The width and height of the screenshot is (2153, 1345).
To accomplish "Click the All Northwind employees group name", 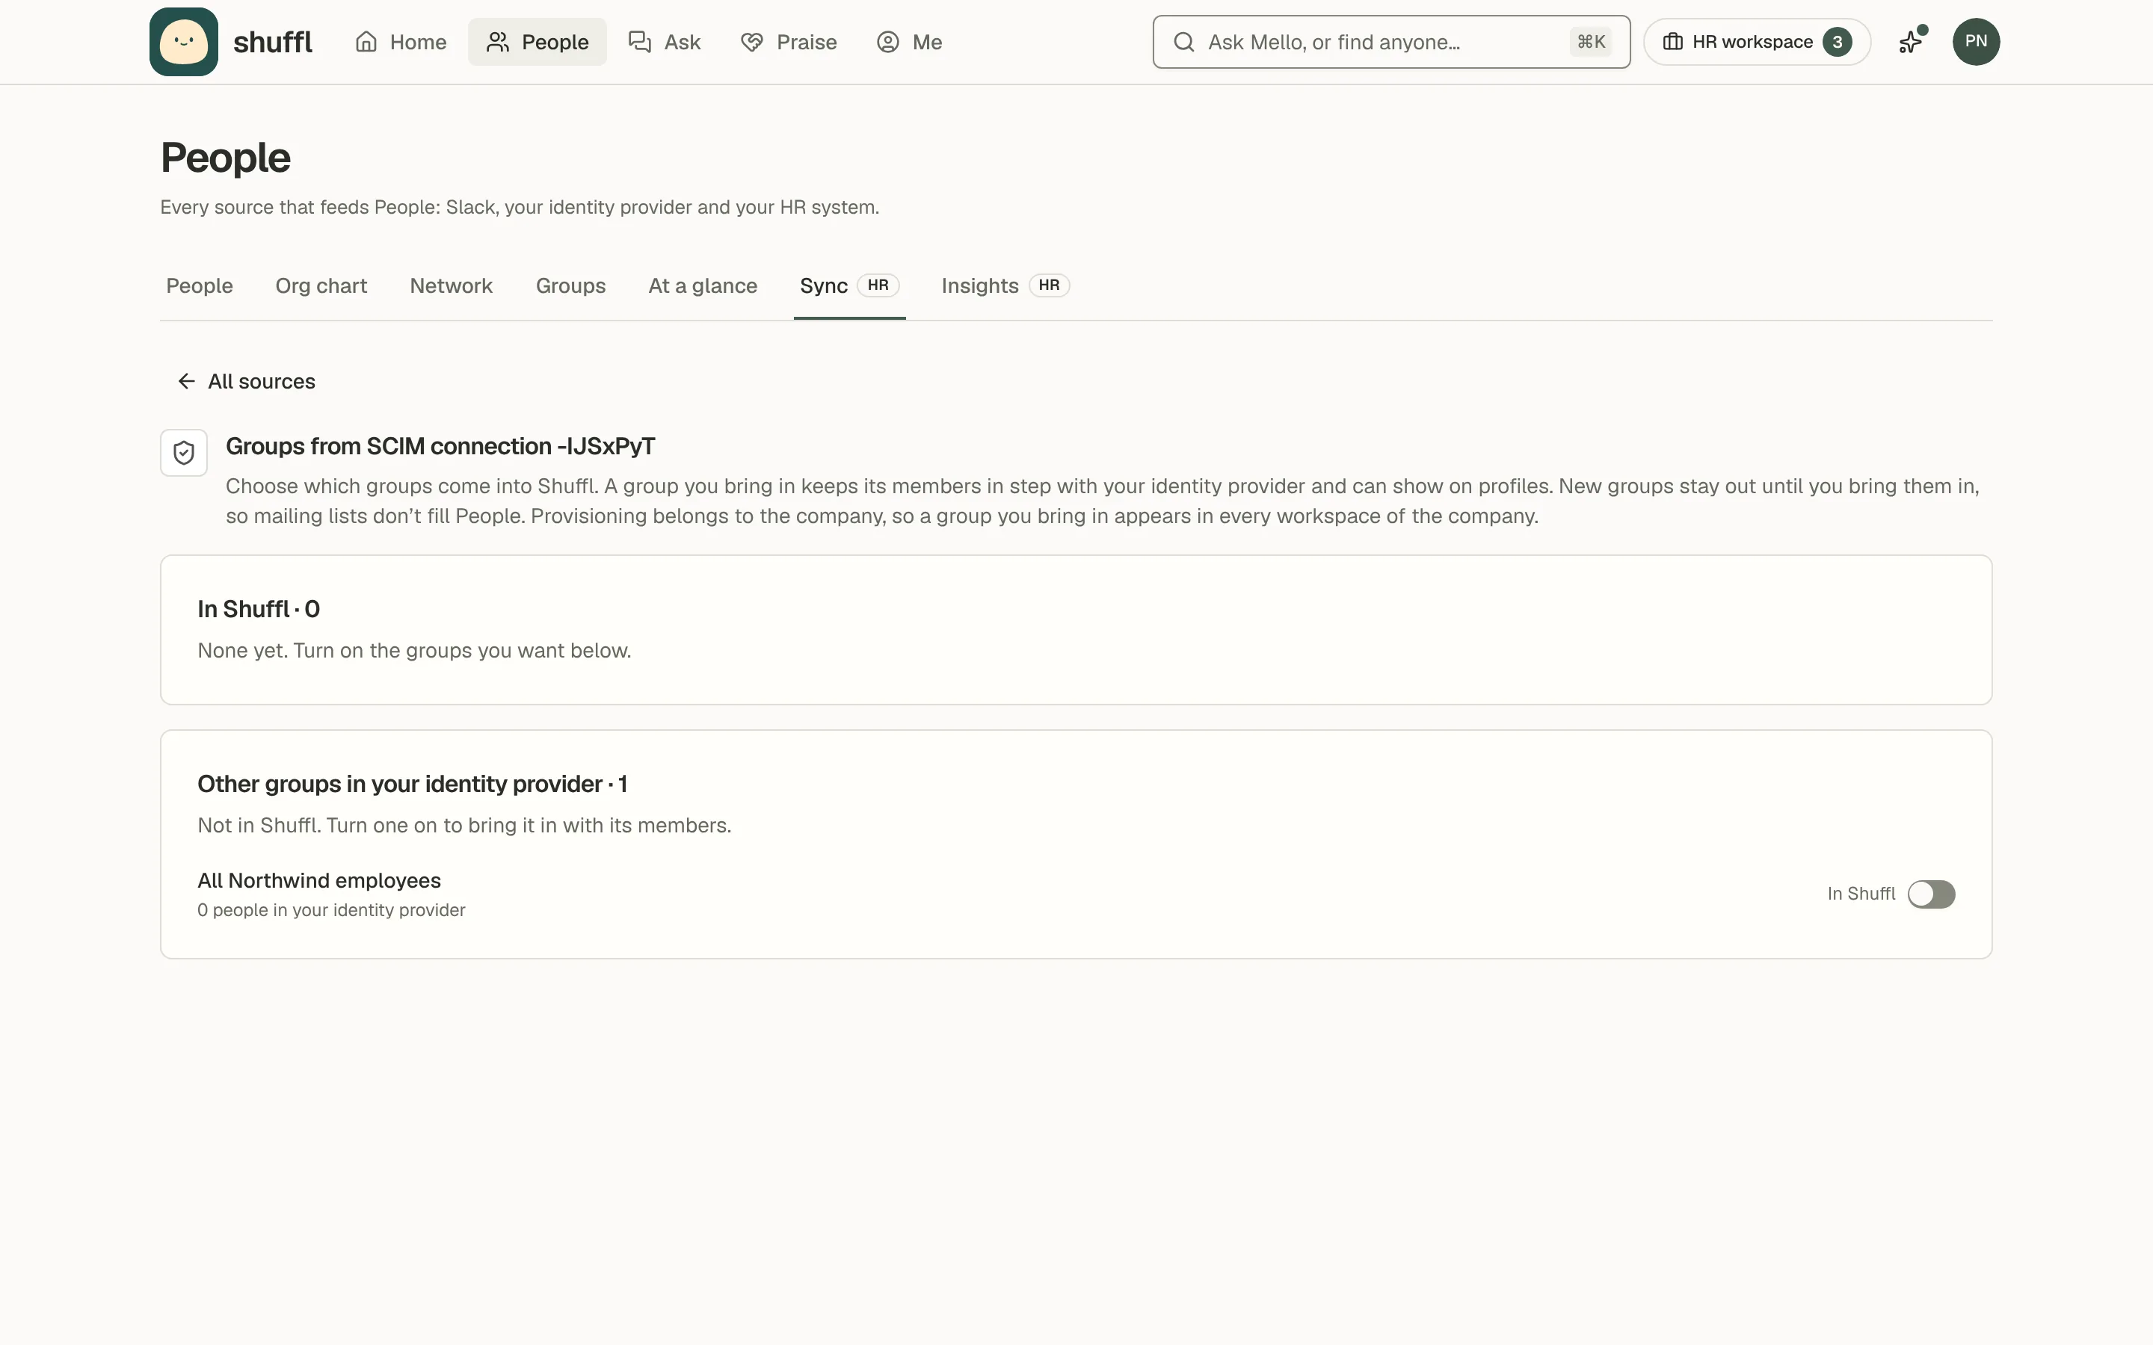I will point(319,881).
